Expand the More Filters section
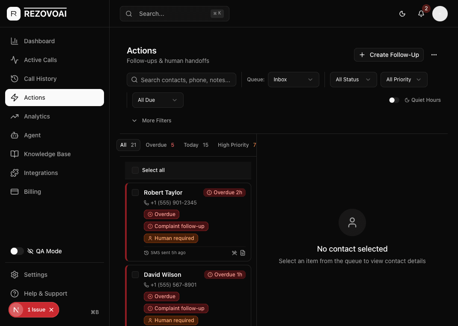The image size is (458, 326). (x=152, y=120)
